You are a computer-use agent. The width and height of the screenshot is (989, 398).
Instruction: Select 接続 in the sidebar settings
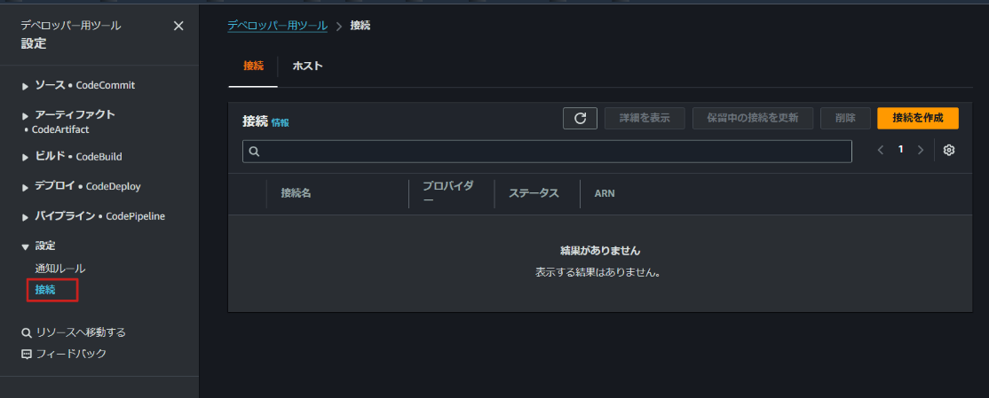click(45, 290)
